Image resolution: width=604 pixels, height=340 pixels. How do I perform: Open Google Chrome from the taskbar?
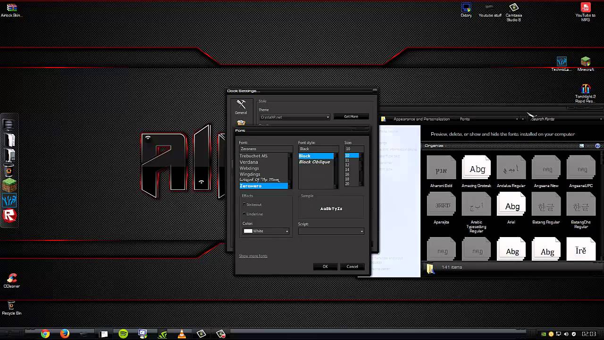click(45, 334)
